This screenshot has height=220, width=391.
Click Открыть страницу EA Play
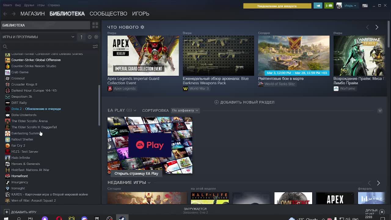click(x=136, y=174)
